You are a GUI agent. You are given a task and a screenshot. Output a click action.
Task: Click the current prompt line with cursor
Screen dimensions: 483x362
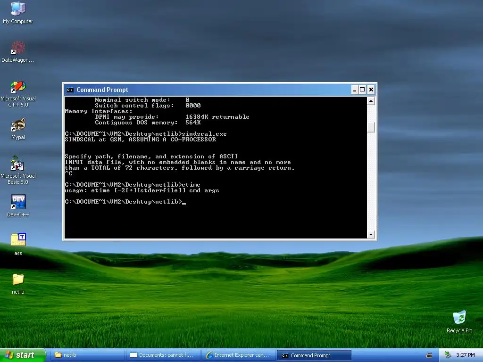(125, 202)
